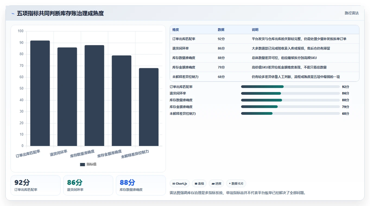
Task: Select the 数据卡片 tag chip
Action: pyautogui.click(x=236, y=184)
